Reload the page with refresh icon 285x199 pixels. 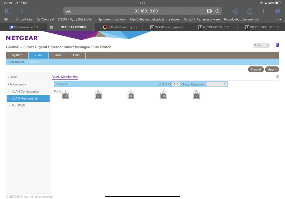point(217,11)
